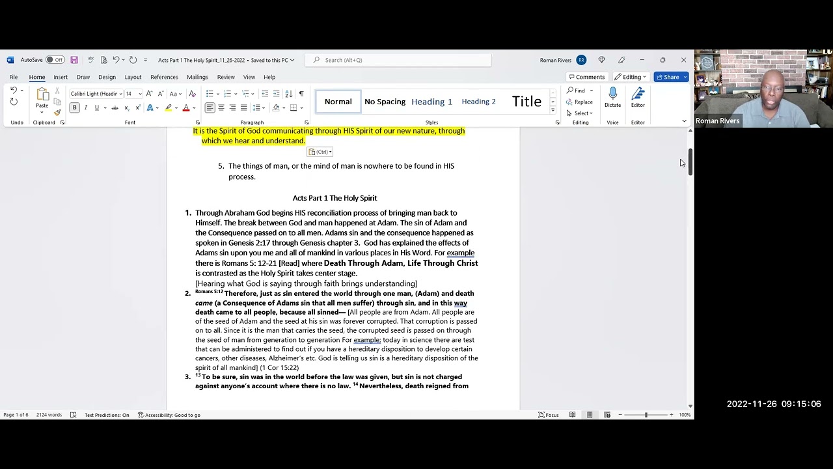Apply the Heading 1 style
Image resolution: width=833 pixels, height=469 pixels.
pos(431,102)
